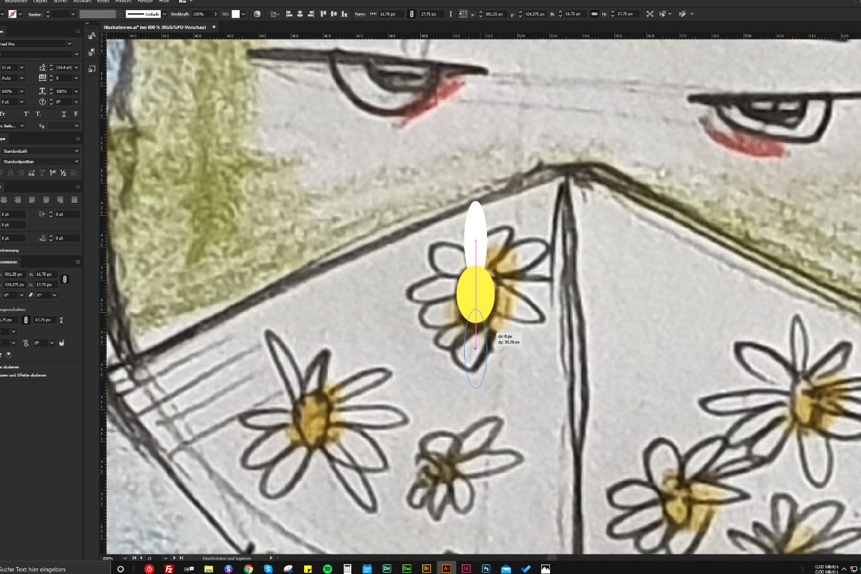
Task: Open the Fenster menu
Action: (145, 1)
